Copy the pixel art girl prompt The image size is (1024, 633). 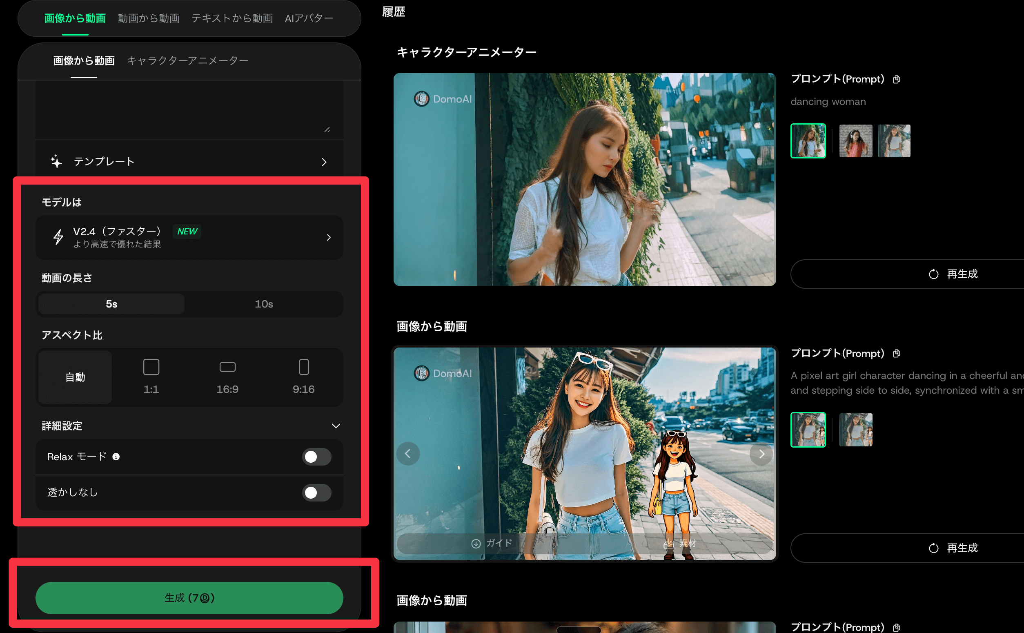coord(896,353)
